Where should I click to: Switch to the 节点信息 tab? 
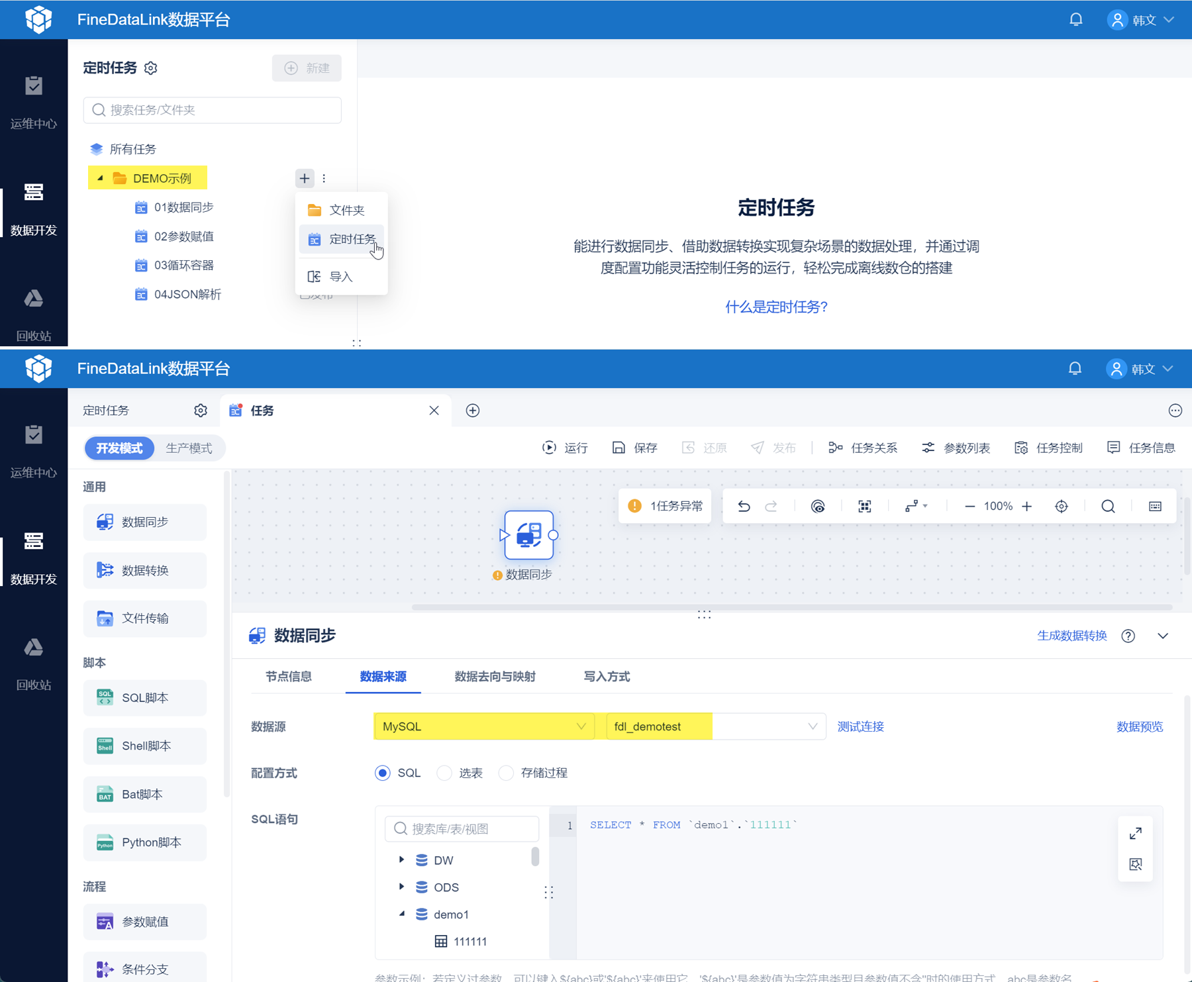(x=289, y=677)
